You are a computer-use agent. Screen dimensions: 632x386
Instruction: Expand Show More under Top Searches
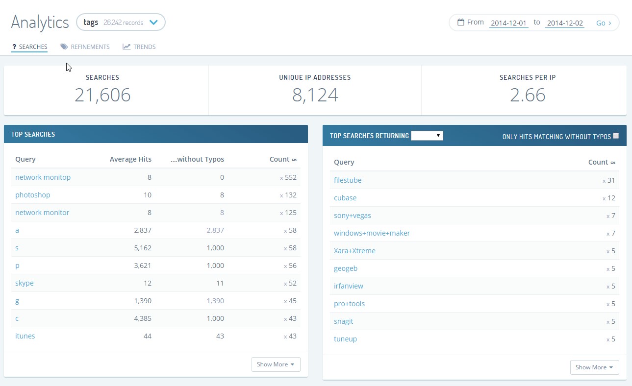coord(276,364)
